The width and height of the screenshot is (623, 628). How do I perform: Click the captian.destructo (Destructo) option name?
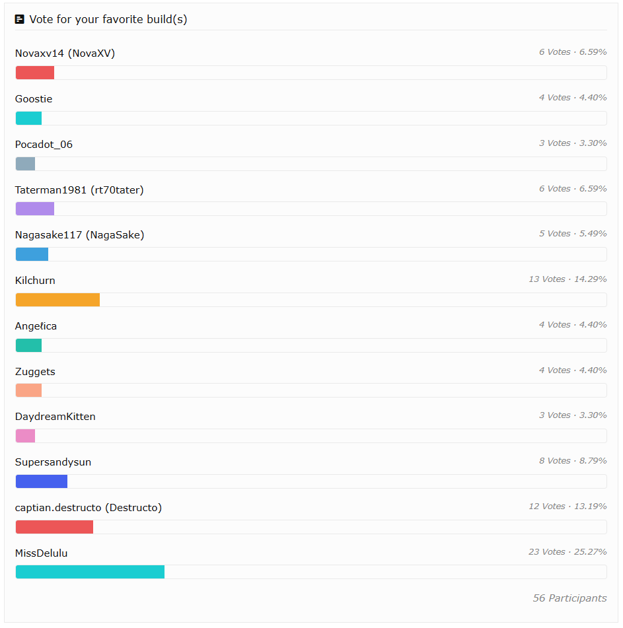(x=89, y=508)
